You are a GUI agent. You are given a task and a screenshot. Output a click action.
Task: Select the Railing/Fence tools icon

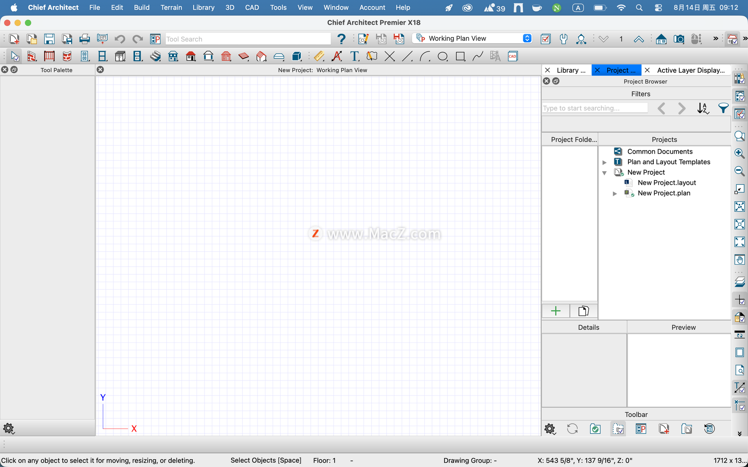(x=49, y=56)
